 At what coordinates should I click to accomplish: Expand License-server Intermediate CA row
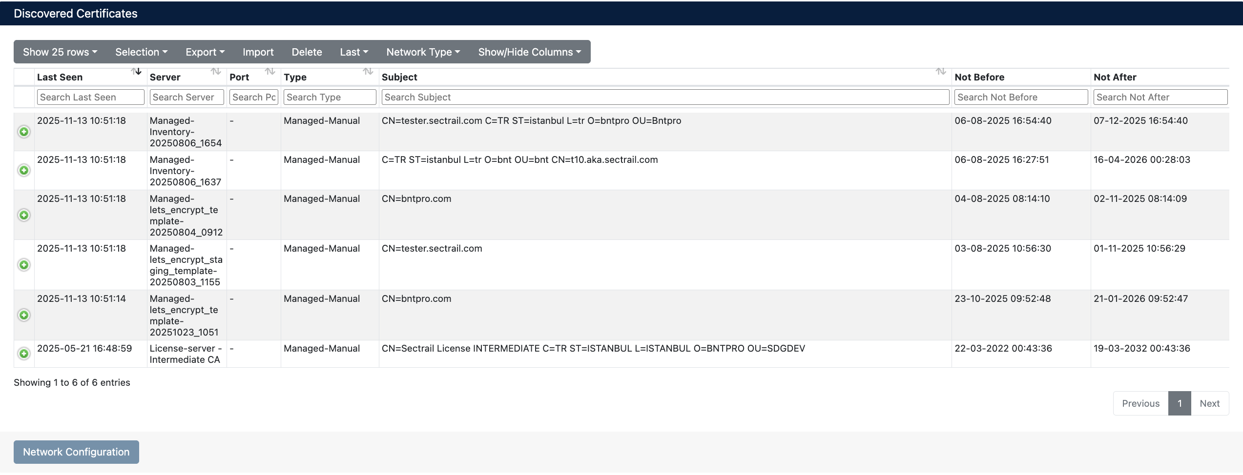click(x=24, y=354)
